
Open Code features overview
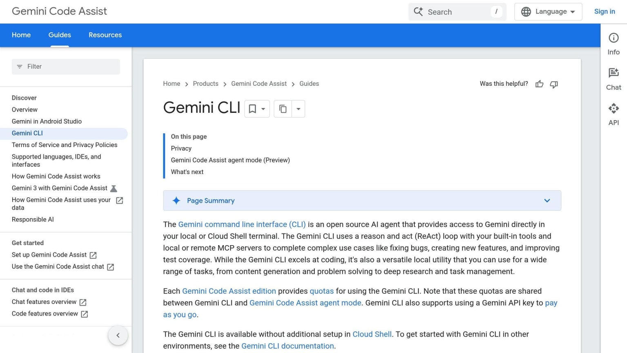45,314
